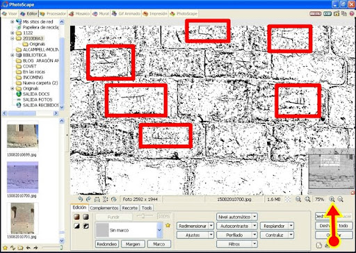Click the zoom out magnifier after 75%
Image resolution: width=356 pixels, height=253 pixels.
coord(340,199)
